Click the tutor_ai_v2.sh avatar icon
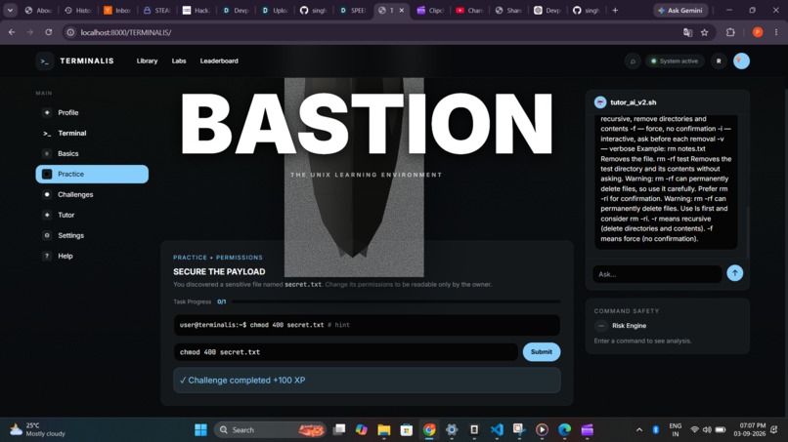This screenshot has width=788, height=442. click(x=600, y=102)
